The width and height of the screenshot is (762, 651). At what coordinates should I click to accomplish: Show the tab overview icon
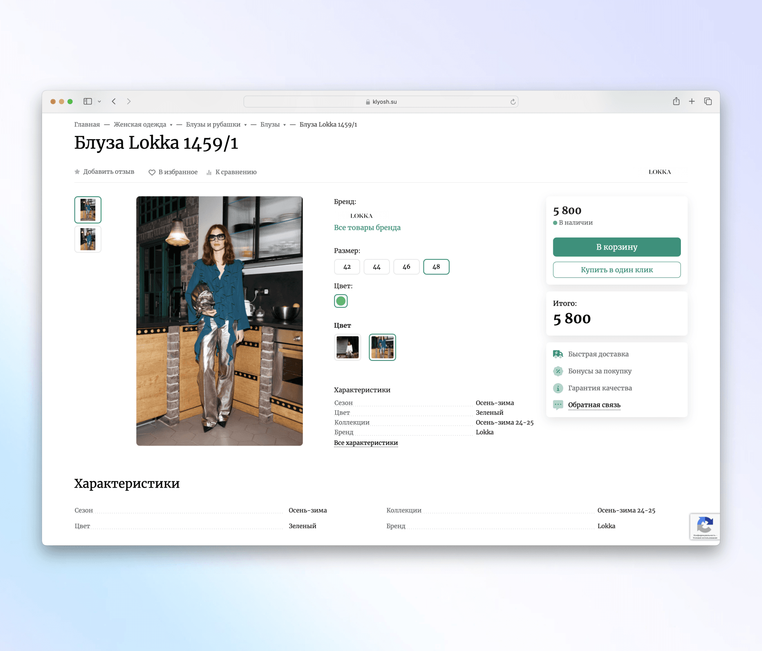(708, 101)
